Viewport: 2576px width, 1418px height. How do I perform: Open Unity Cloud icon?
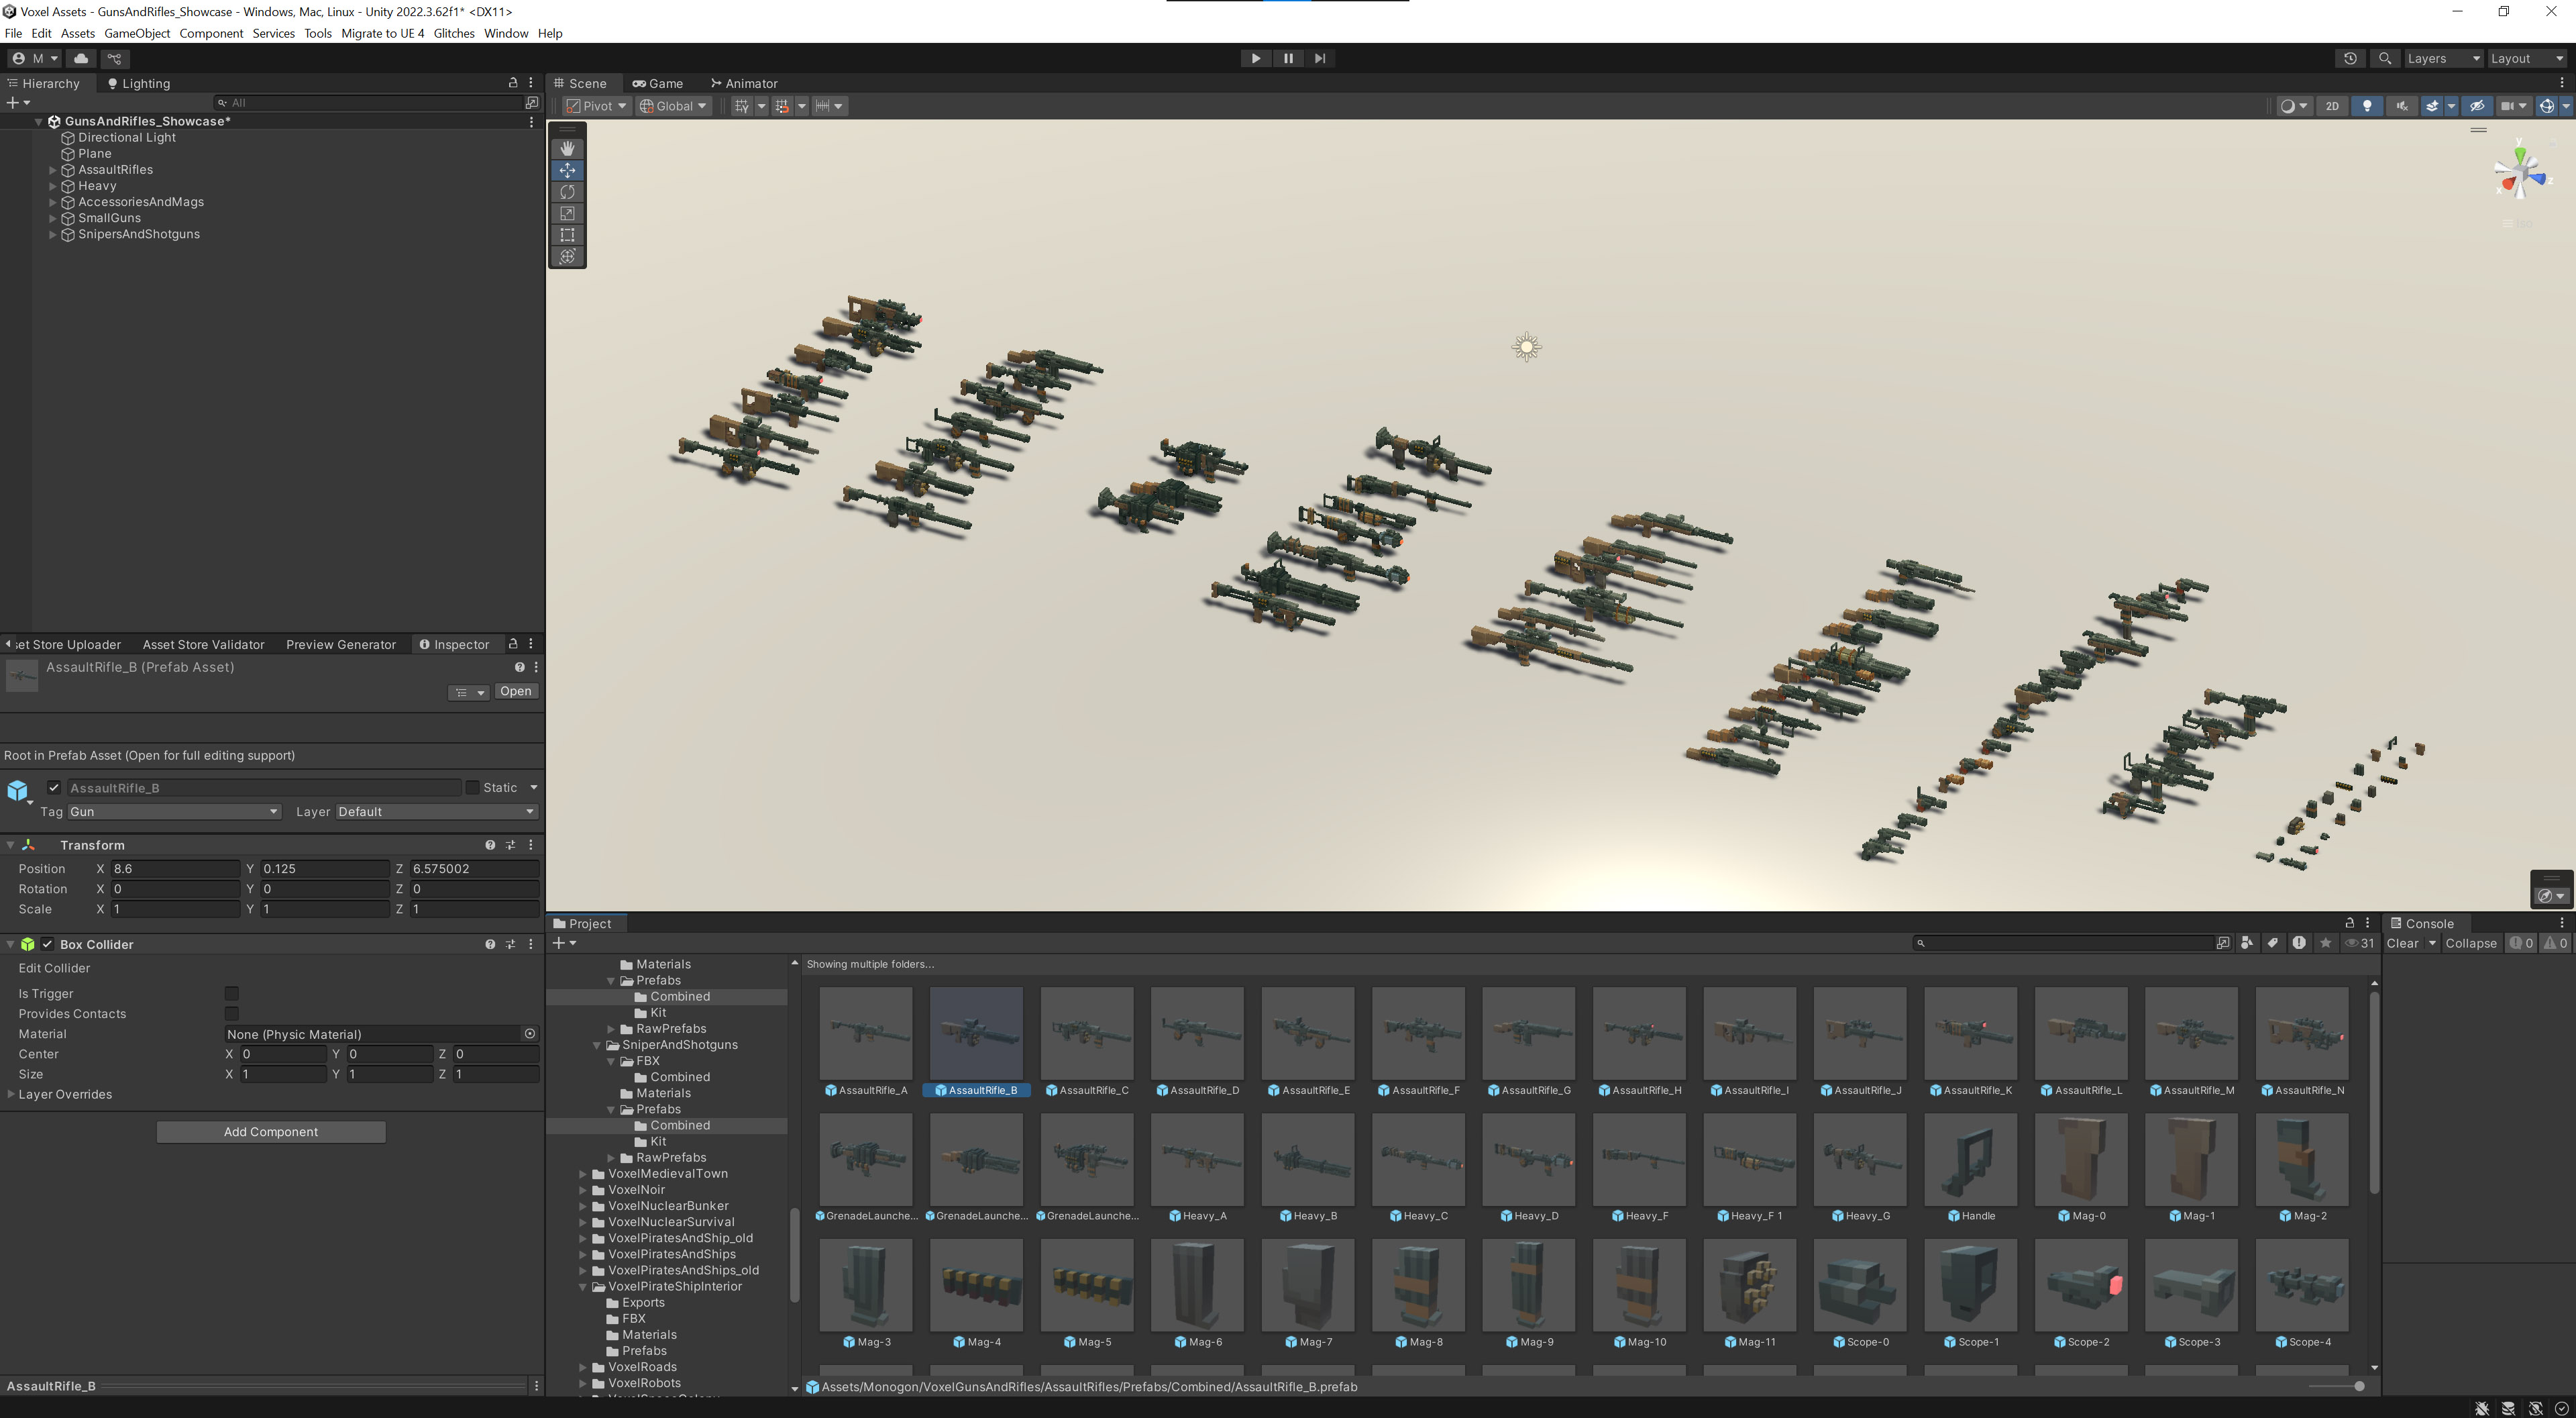click(81, 58)
